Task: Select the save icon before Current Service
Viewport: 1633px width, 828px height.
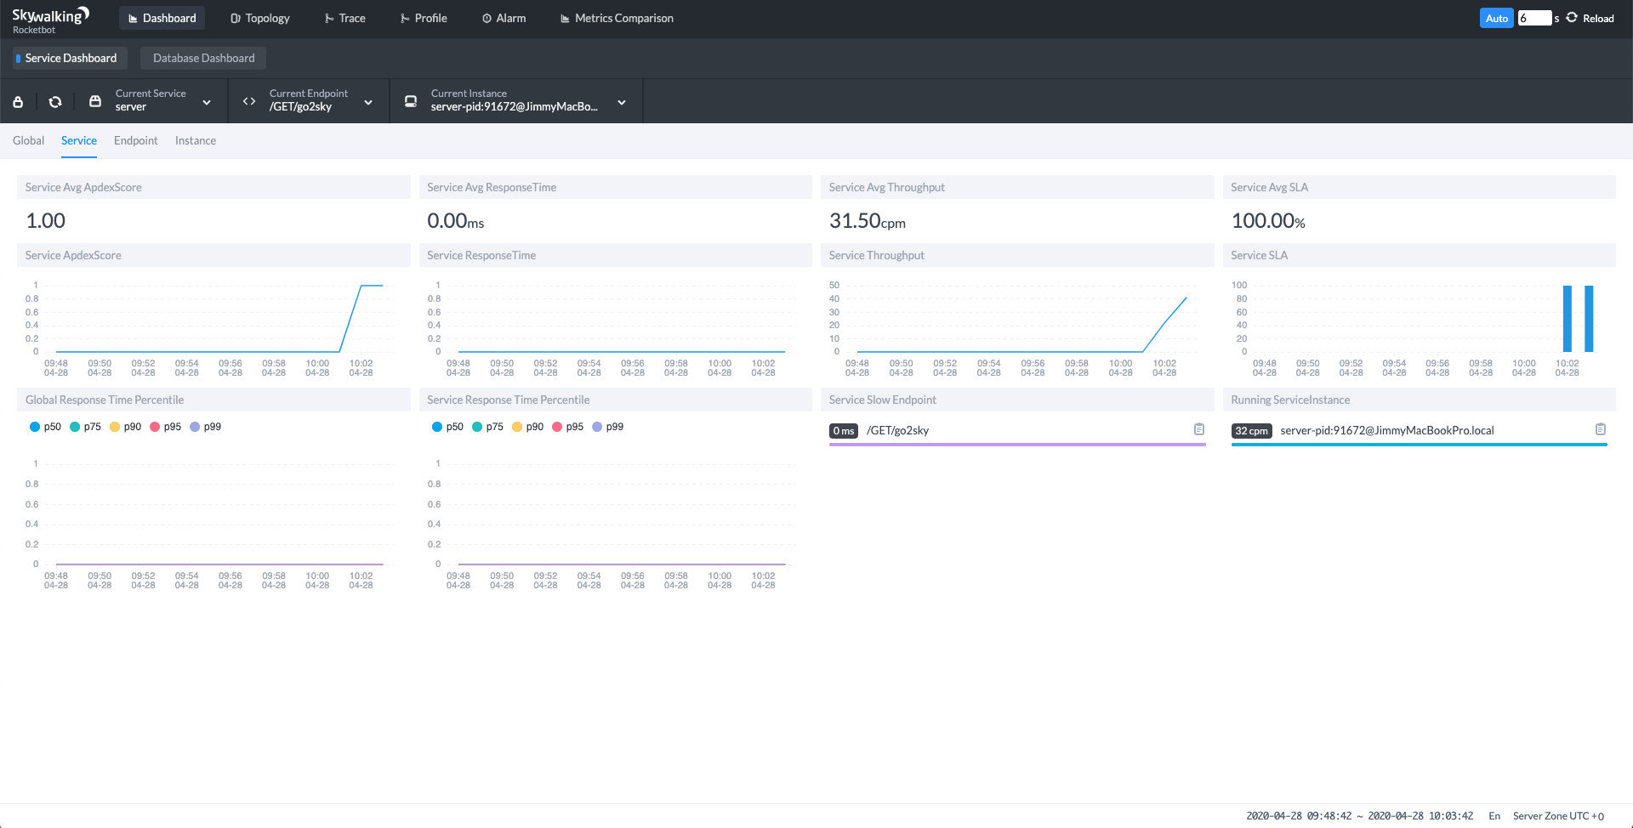Action: pyautogui.click(x=95, y=101)
